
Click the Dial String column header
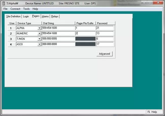click(x=58, y=23)
